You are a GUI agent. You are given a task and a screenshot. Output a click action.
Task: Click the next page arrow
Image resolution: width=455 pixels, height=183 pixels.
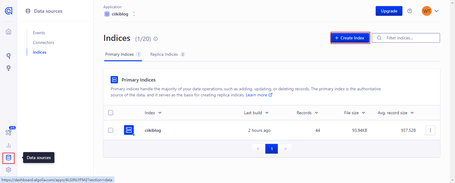pyautogui.click(x=285, y=149)
